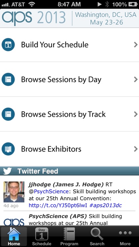This screenshot has height=247, width=139.
Task: Click the @PsychScience mention link
Action: [x=49, y=192]
